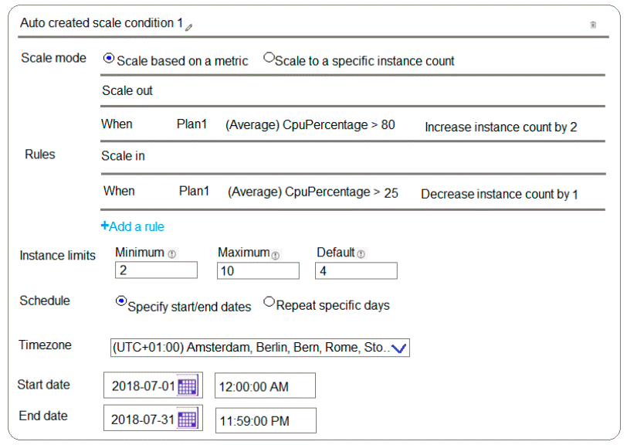Click the Add a rule link
Image resolution: width=627 pixels, height=445 pixels.
(132, 226)
